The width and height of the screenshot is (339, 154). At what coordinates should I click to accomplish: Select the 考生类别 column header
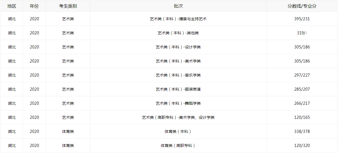tap(68, 6)
